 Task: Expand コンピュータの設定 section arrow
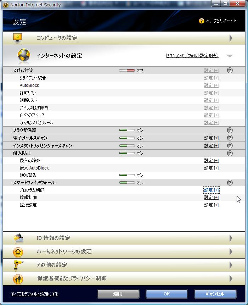[x=231, y=38]
